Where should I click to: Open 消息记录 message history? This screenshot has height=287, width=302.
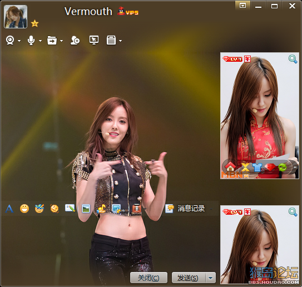(185, 209)
